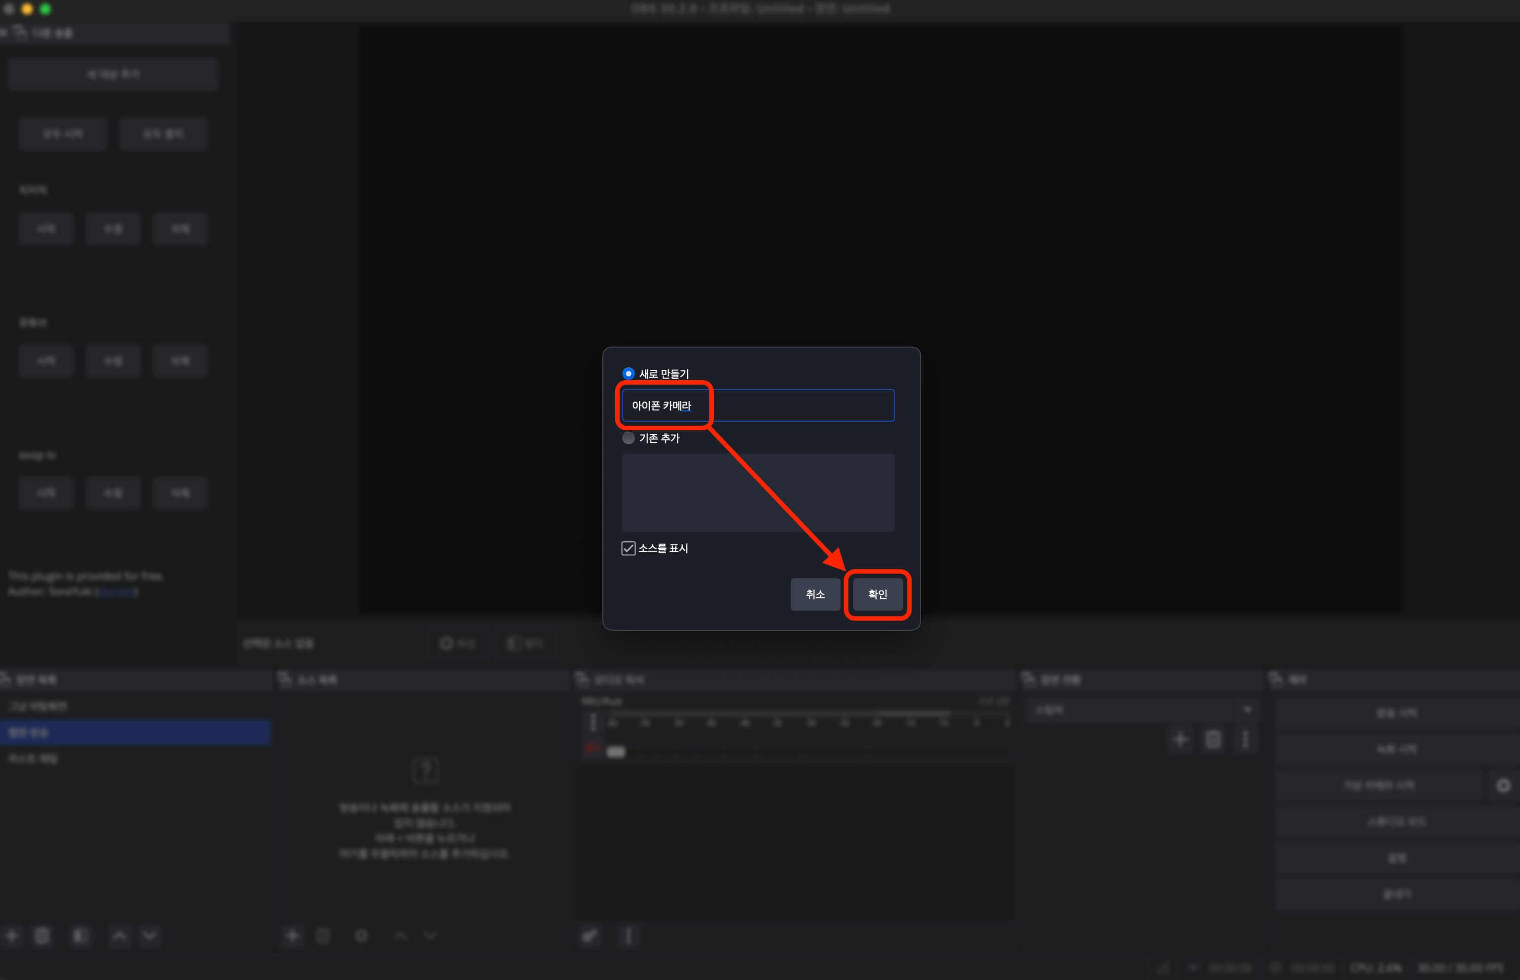This screenshot has width=1520, height=980.
Task: Click the add transition plus icon
Action: pyautogui.click(x=1180, y=739)
